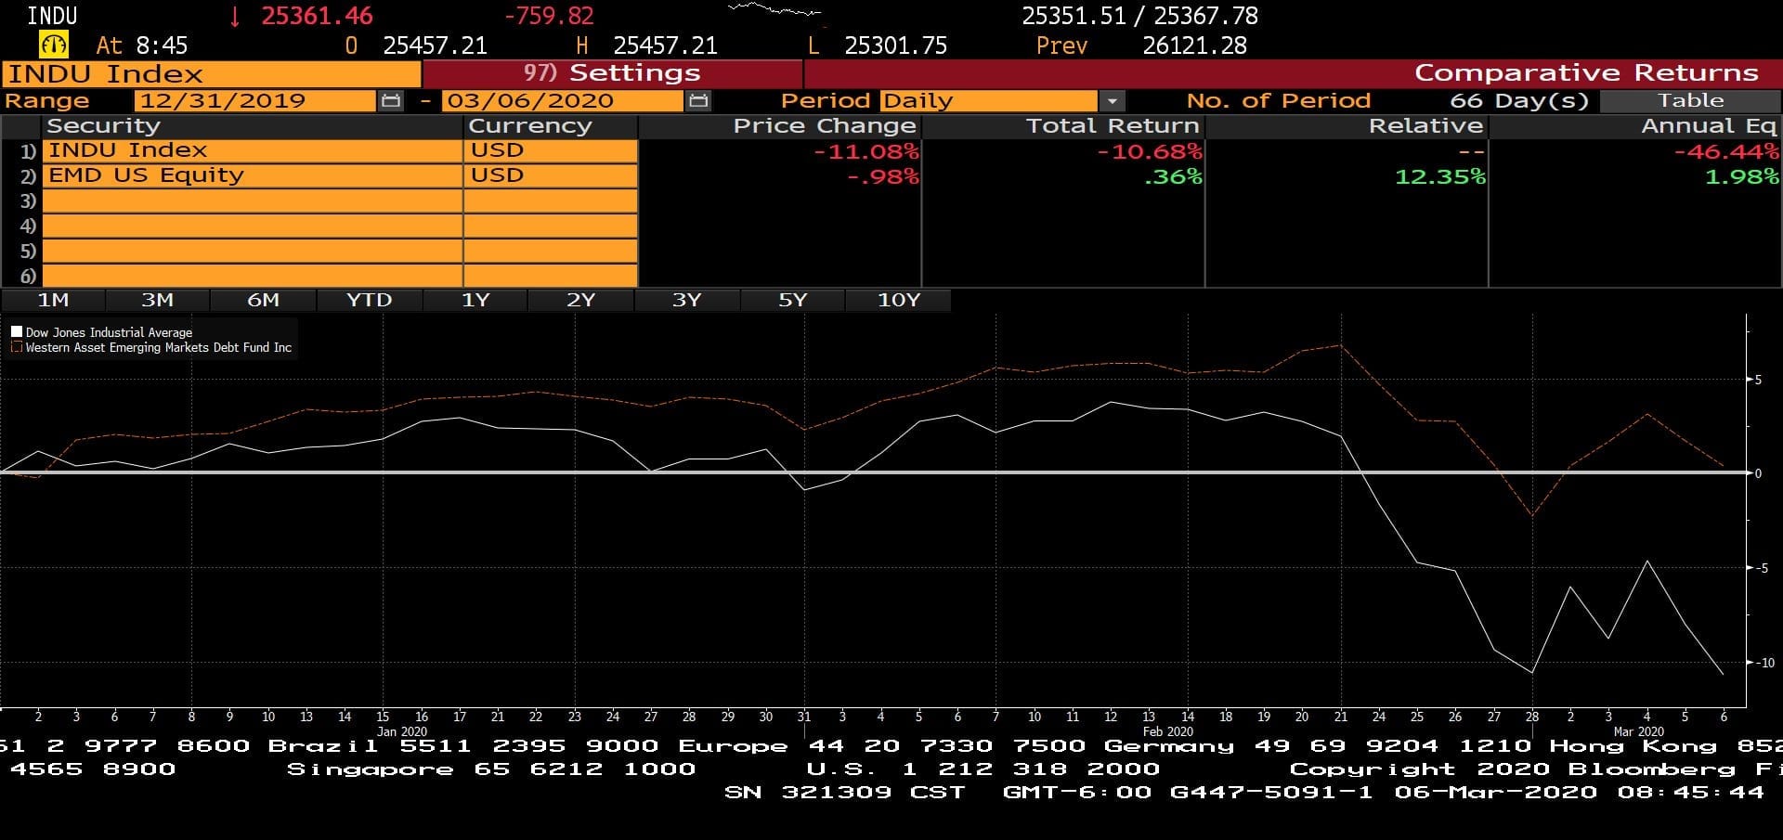Select the 5Y range tab
Viewport: 1783px width, 840px height.
coord(793,300)
